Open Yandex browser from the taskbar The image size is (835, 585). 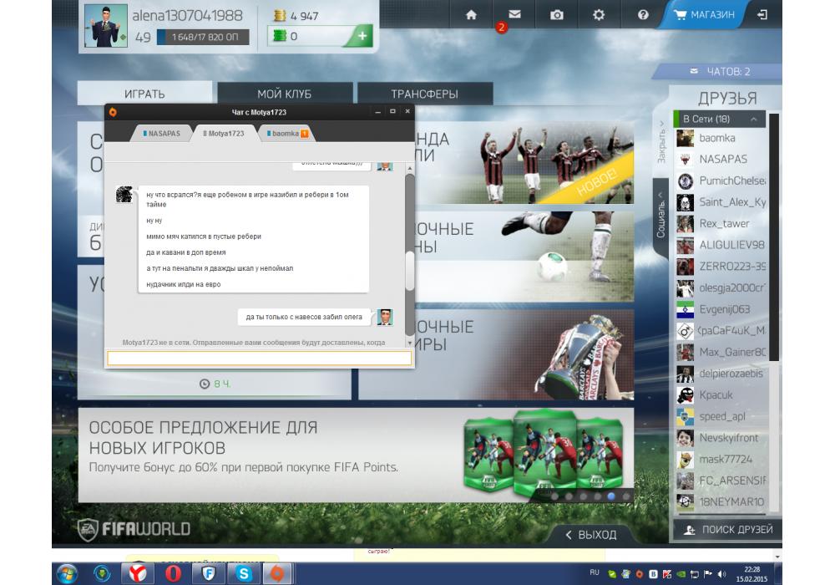point(136,573)
